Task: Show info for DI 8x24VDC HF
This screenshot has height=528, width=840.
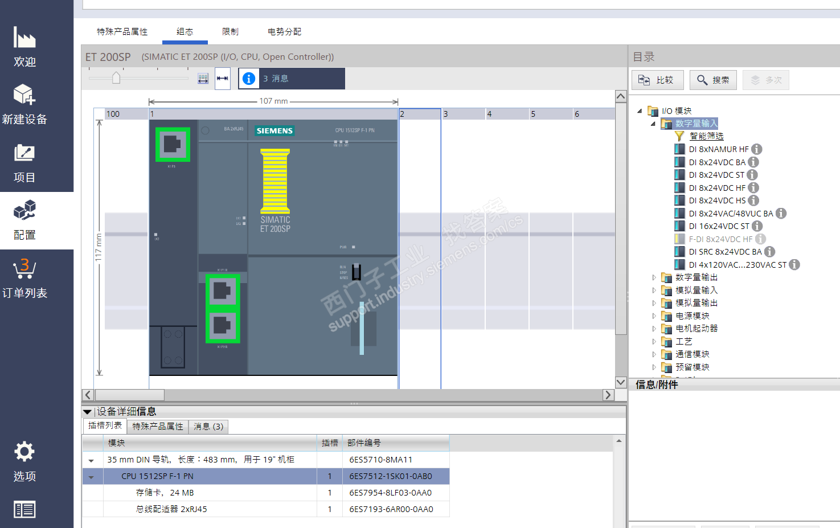Action: point(753,188)
